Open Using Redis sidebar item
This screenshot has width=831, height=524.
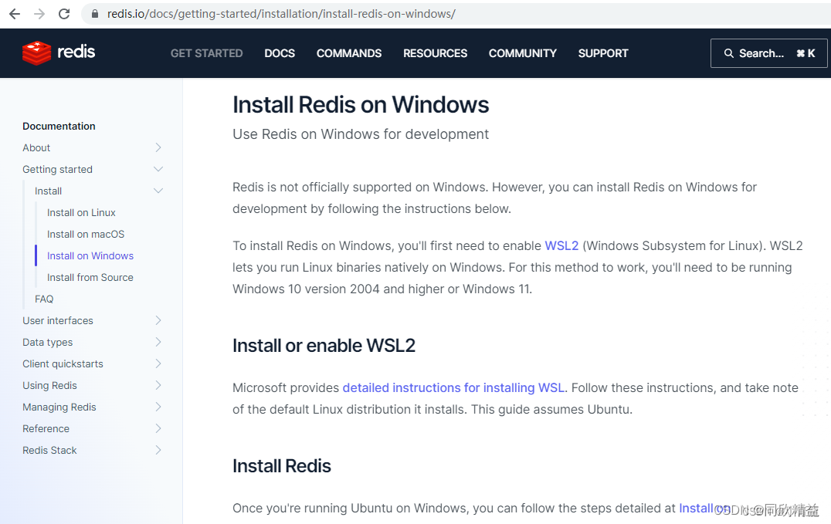(x=50, y=386)
